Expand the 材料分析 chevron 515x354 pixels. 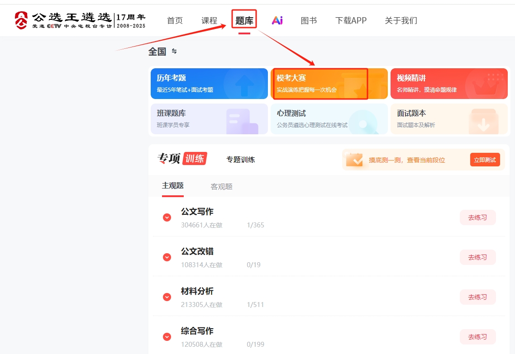click(167, 297)
